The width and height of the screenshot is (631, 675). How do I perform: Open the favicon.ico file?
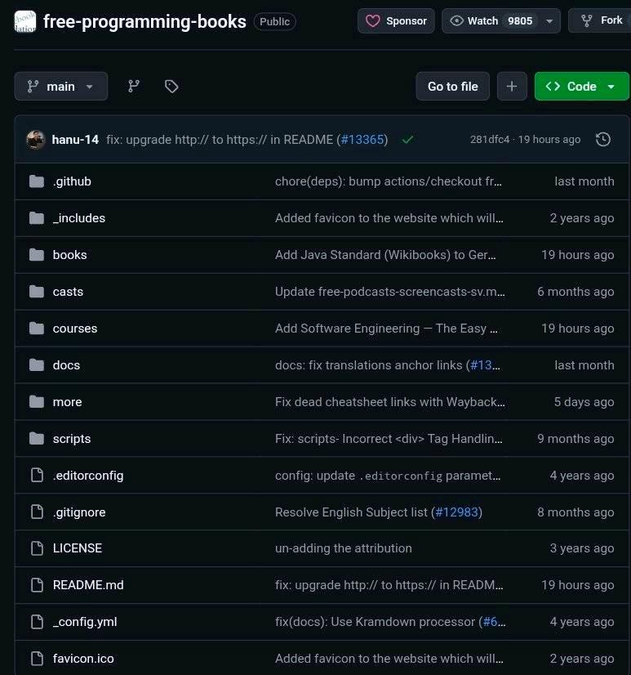coord(83,659)
